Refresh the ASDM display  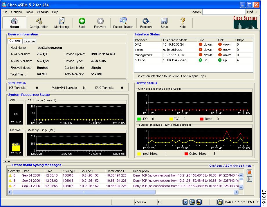pos(146,23)
